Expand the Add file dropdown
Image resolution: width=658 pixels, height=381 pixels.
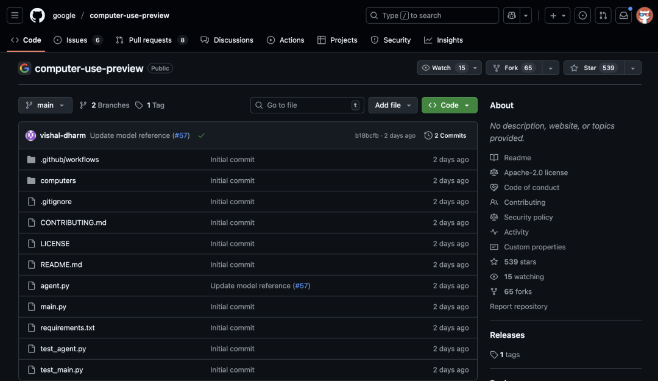(393, 105)
